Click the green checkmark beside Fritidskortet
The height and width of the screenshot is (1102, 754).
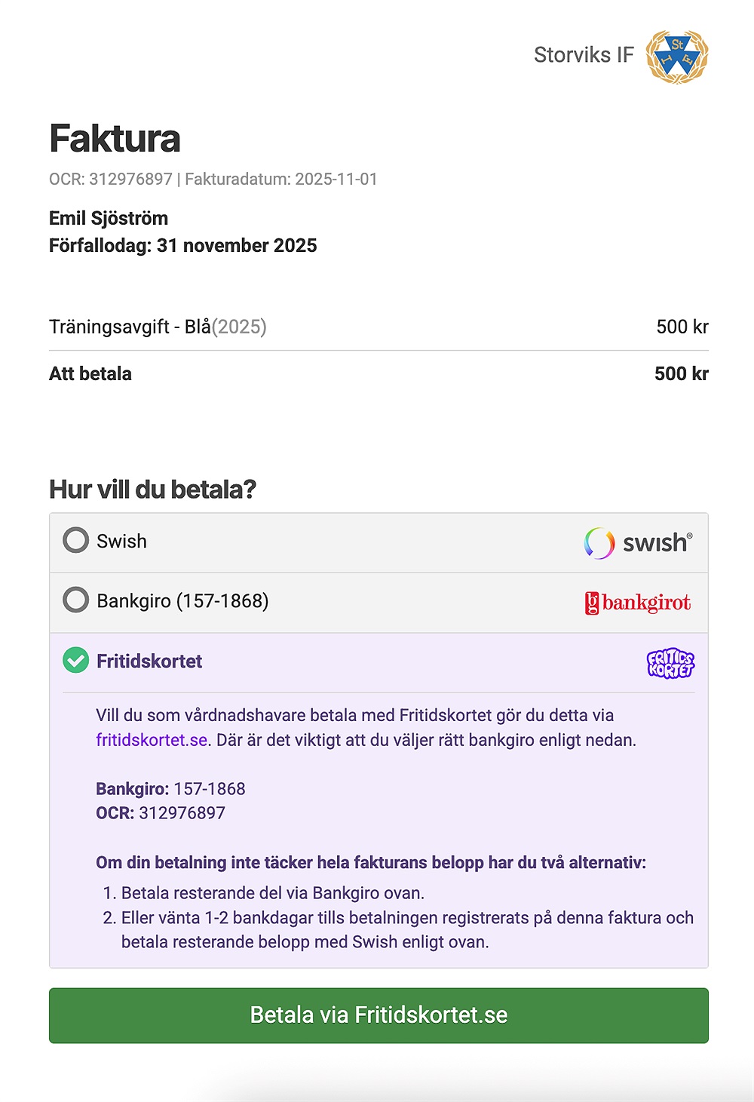[75, 661]
